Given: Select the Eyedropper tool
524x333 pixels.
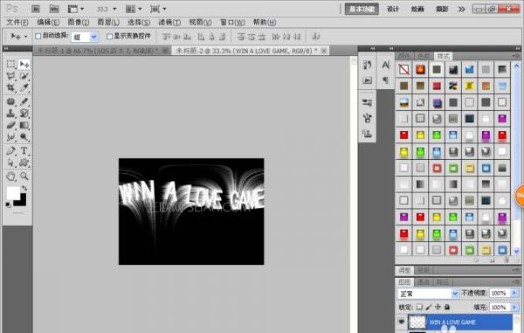Looking at the screenshot, I should pos(24,87).
